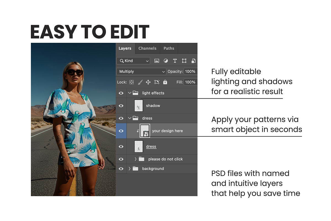The width and height of the screenshot is (331, 221).
Task: Collapse the dress group chevron
Action: pyautogui.click(x=130, y=118)
